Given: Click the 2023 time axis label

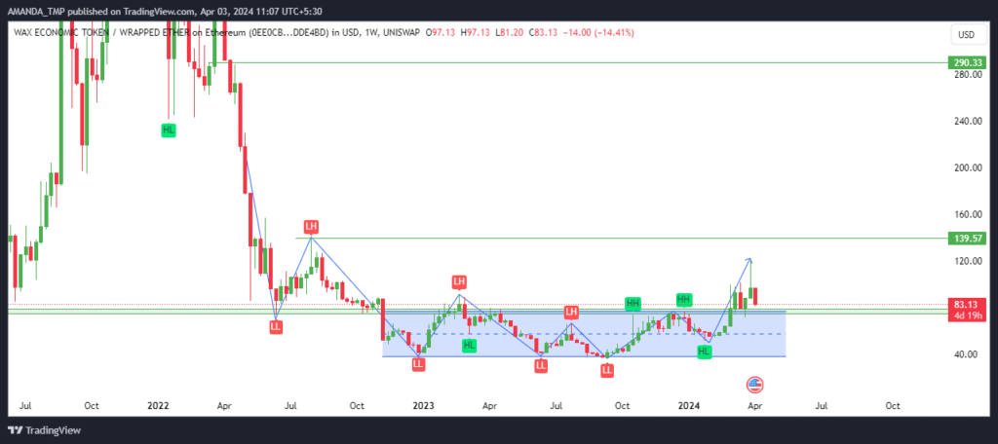Looking at the screenshot, I should [x=423, y=405].
